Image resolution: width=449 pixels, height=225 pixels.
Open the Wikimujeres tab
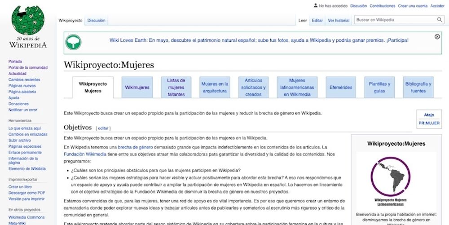click(137, 87)
